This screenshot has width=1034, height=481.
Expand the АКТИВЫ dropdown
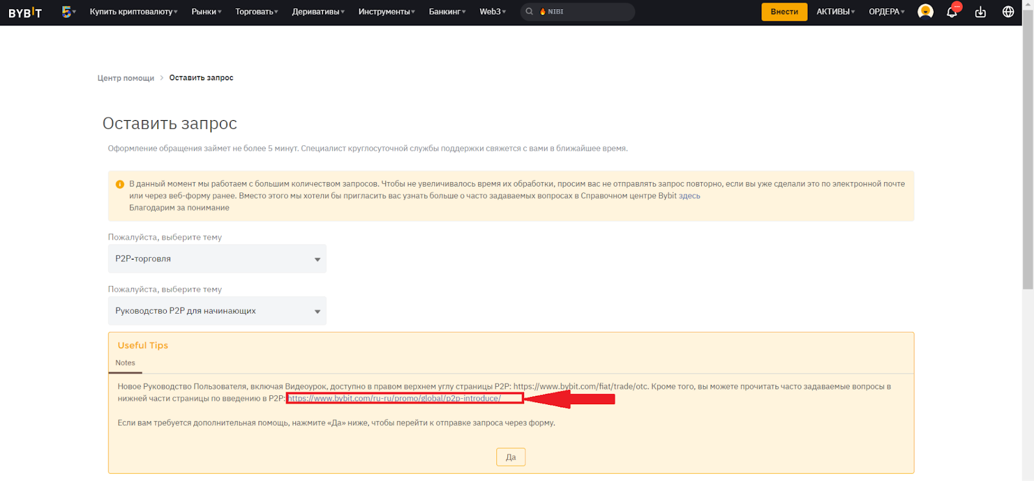click(836, 12)
